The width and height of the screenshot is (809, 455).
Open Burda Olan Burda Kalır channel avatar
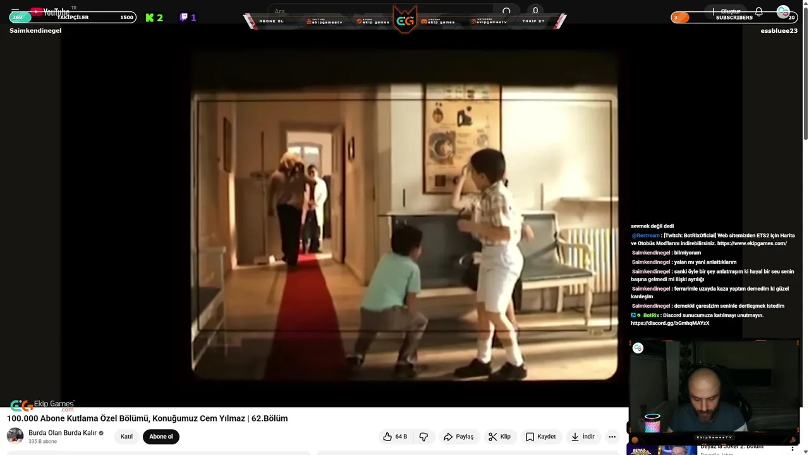(x=15, y=436)
